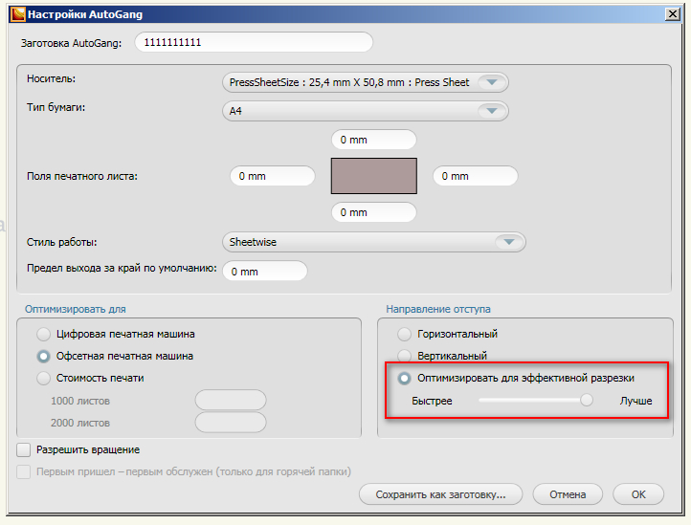The height and width of the screenshot is (525, 691).
Task: Click Сохранить как заготовку button
Action: pyautogui.click(x=440, y=494)
